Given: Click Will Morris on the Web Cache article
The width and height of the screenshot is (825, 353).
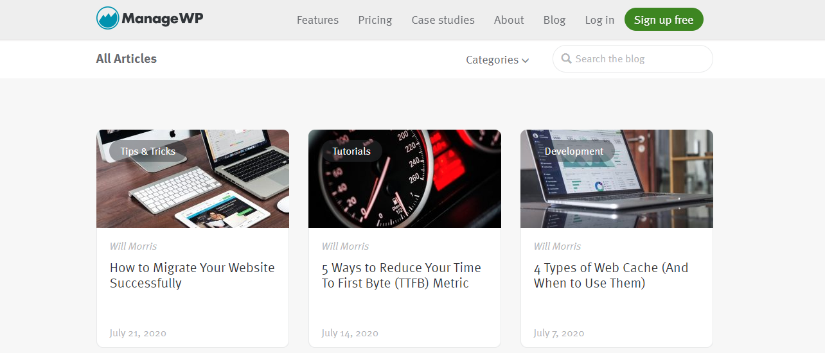Looking at the screenshot, I should (557, 246).
